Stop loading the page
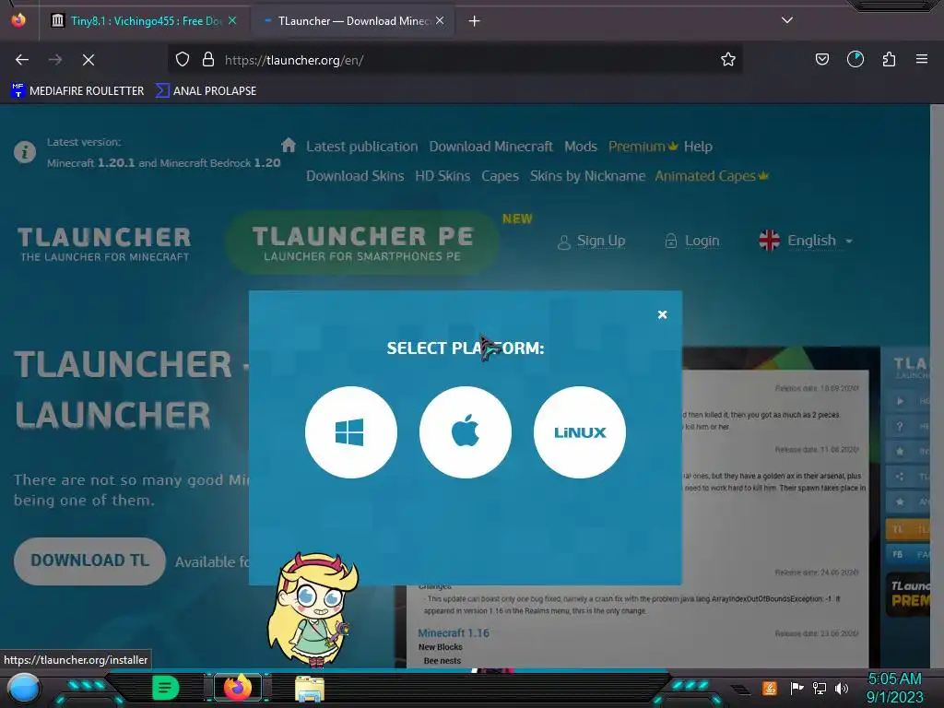Screen dimensions: 944x708 [x=88, y=60]
